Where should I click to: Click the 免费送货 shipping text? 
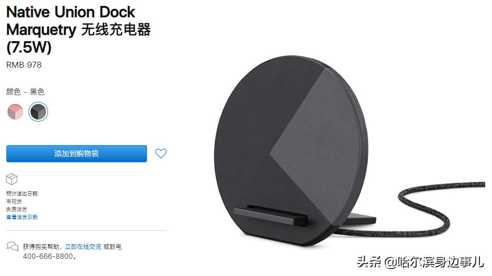click(x=16, y=209)
